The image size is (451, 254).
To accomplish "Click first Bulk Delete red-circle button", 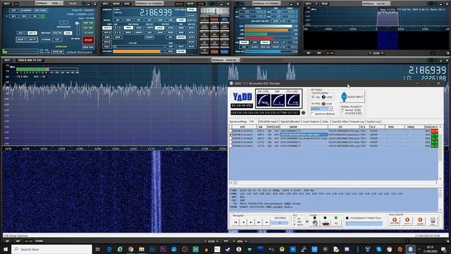I will pyautogui.click(x=395, y=221).
